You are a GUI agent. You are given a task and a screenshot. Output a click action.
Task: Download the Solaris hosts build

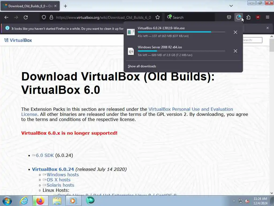click(60, 185)
